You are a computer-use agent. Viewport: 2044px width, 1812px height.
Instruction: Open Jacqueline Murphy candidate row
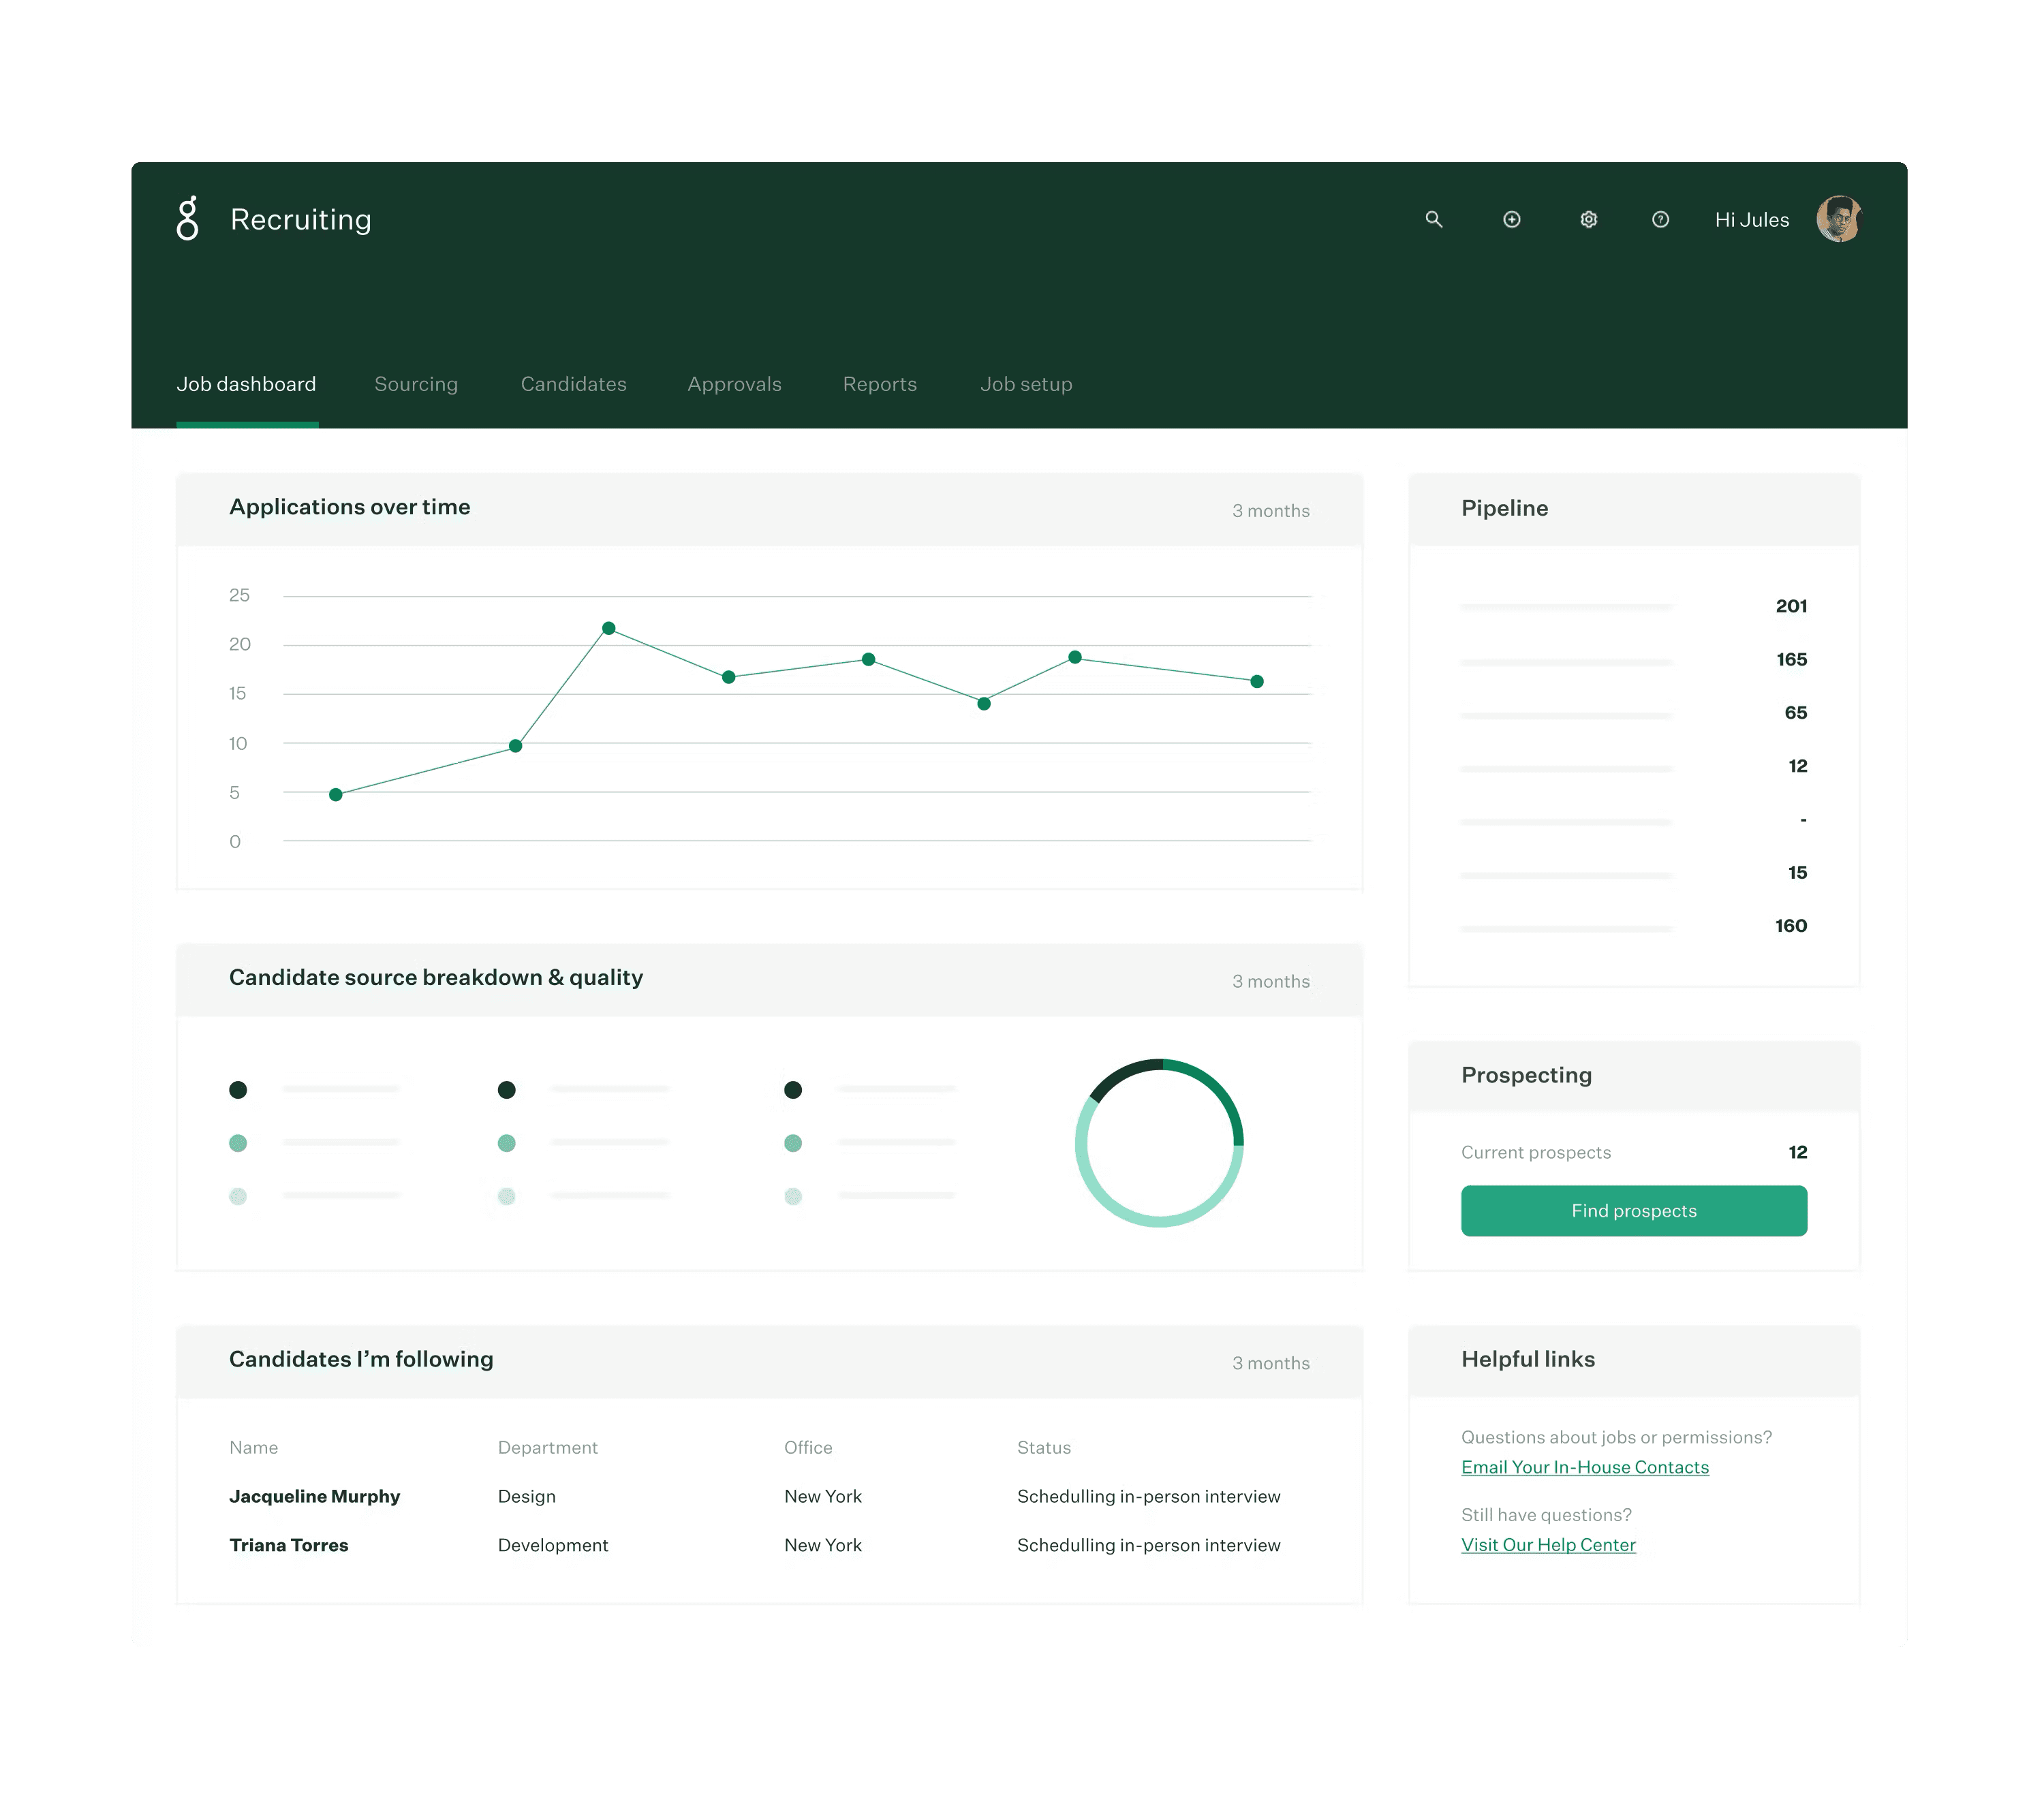tap(314, 1496)
